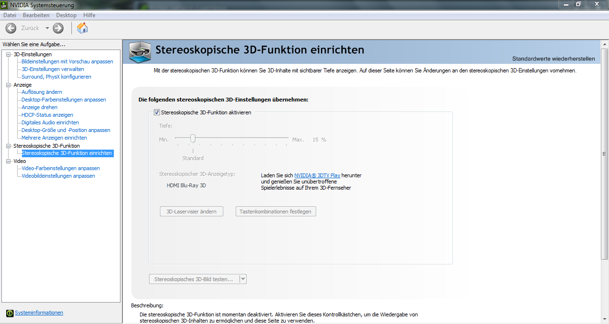Image resolution: width=609 pixels, height=324 pixels.
Task: Collapse the Stereoskopische 3D-Funktion tree node
Action: [8, 146]
